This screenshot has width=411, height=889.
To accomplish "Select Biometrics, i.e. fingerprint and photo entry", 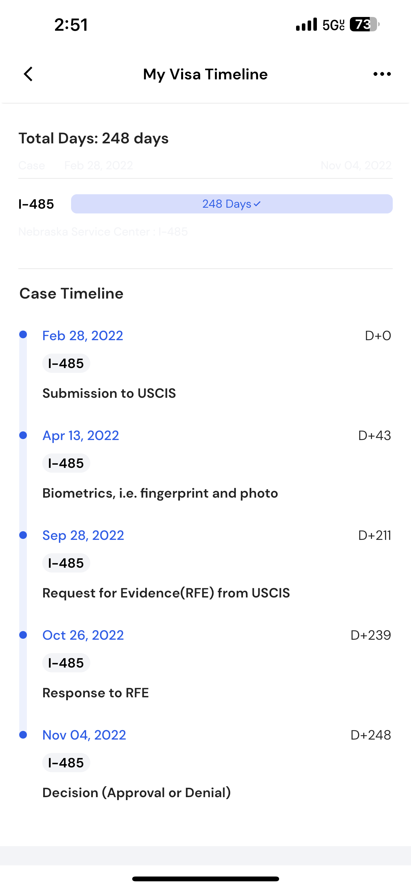I will [160, 493].
